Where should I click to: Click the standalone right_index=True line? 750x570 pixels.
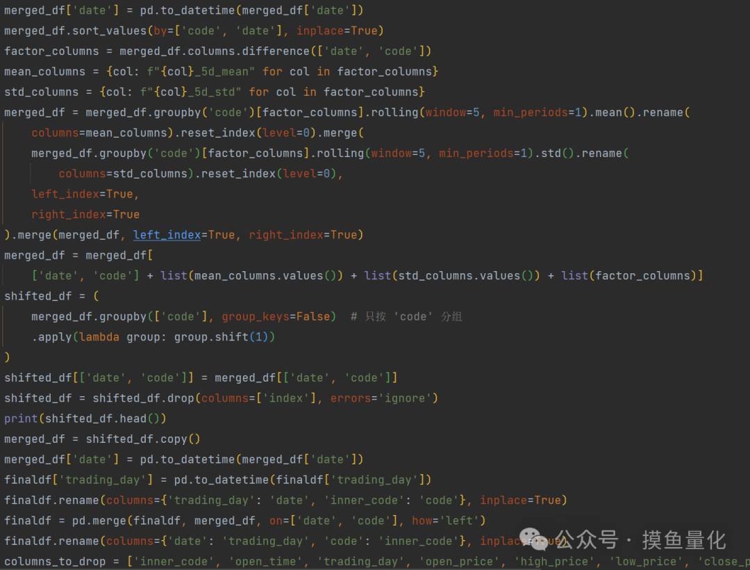coord(85,215)
